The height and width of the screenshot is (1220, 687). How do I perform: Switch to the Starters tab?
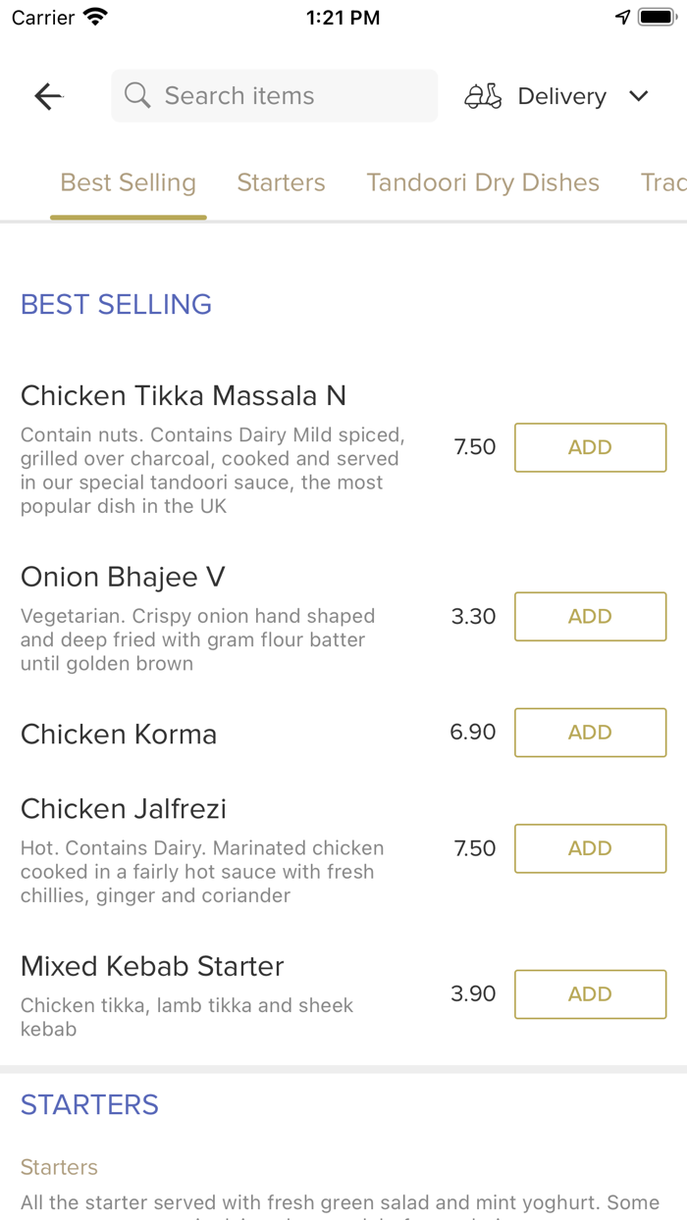click(281, 182)
